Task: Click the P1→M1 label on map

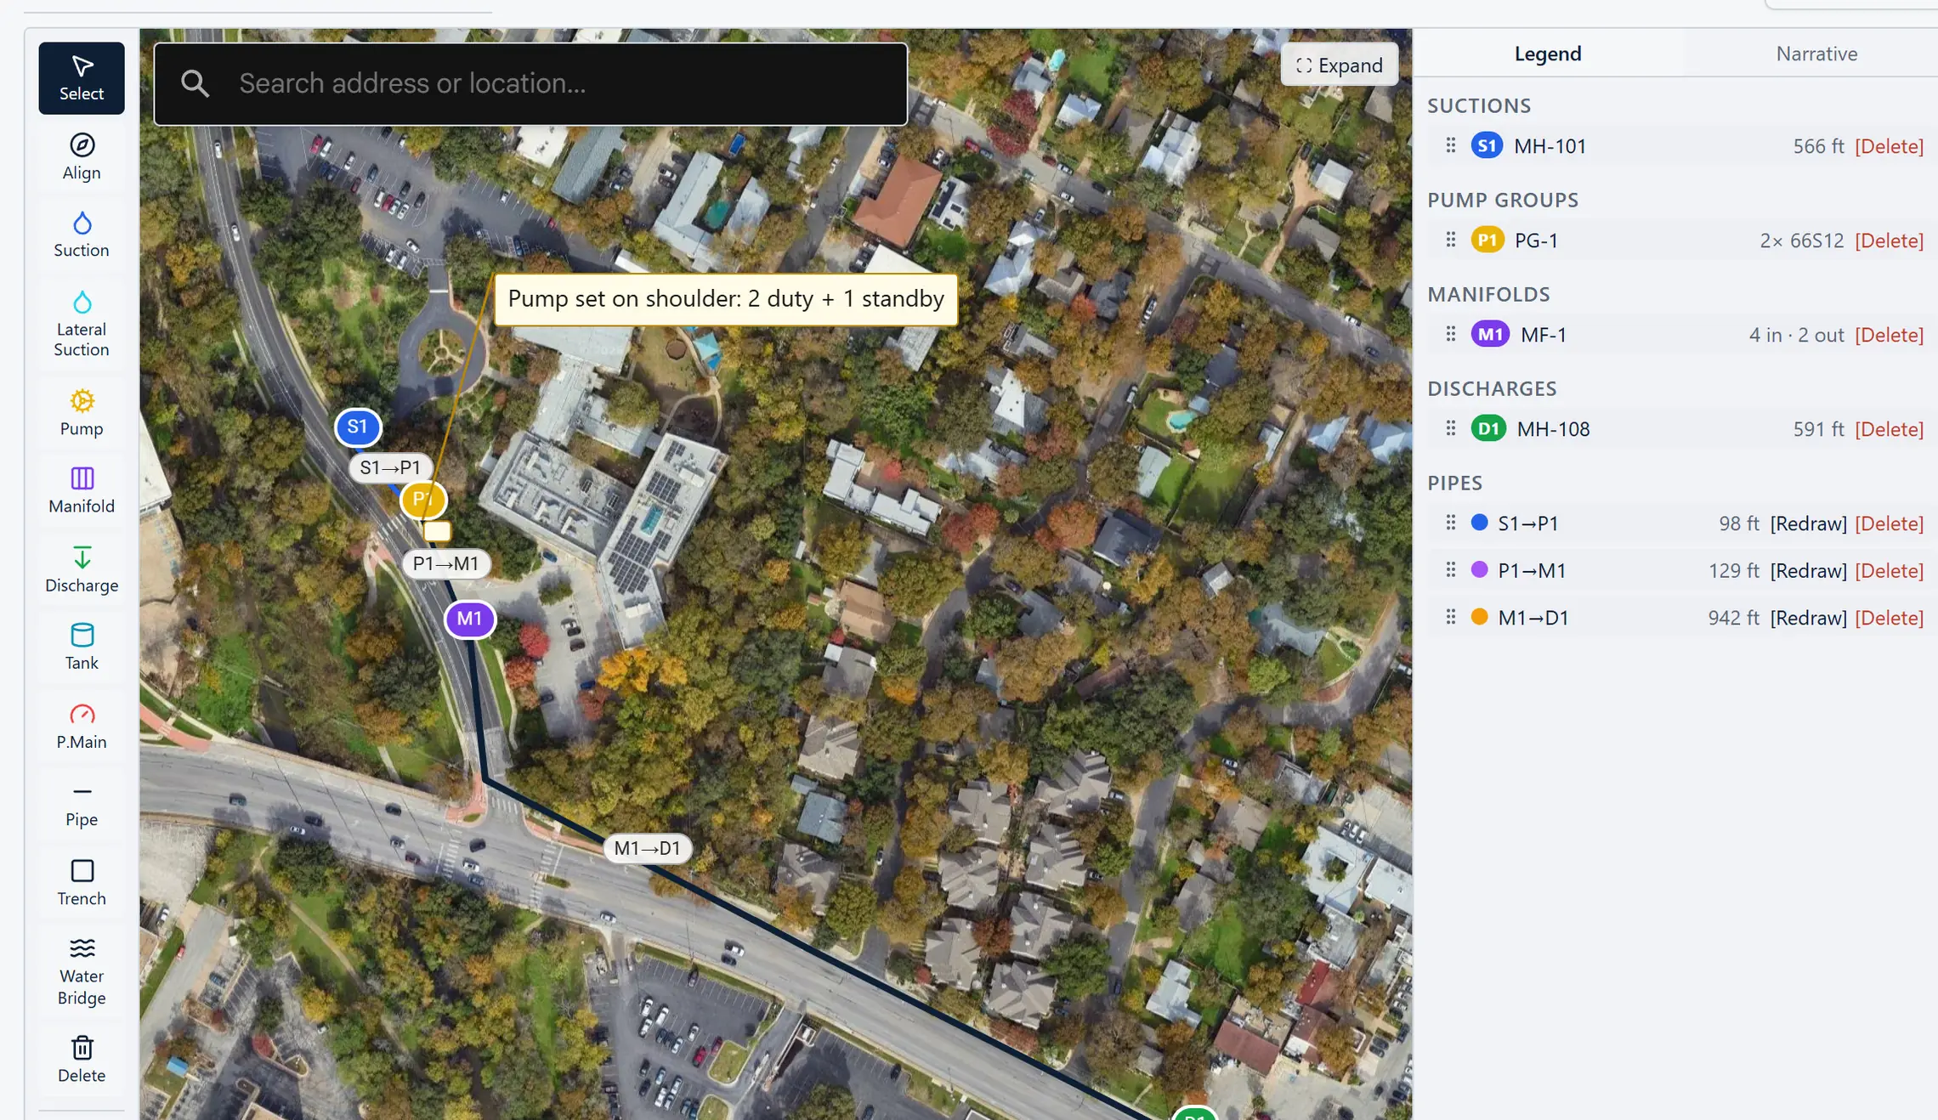Action: pyautogui.click(x=445, y=563)
